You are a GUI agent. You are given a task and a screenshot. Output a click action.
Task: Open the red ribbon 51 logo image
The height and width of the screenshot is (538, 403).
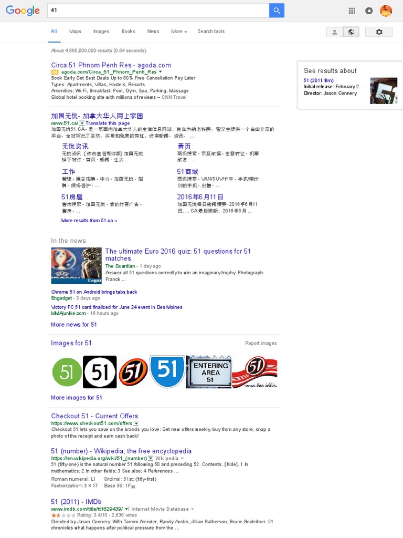click(x=254, y=372)
